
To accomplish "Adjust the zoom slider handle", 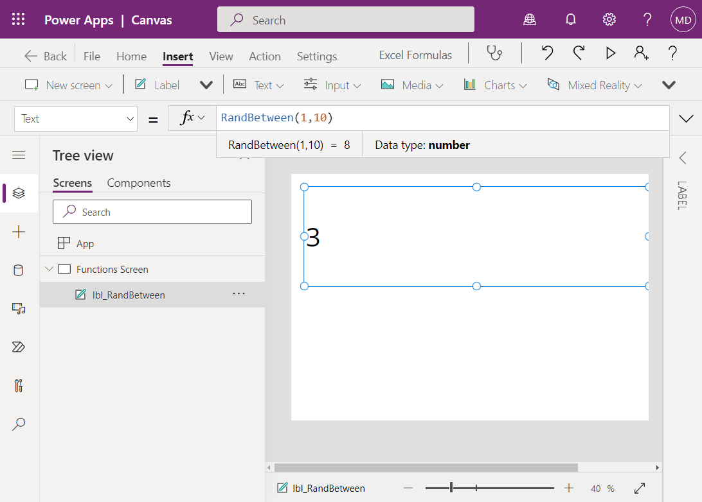I will coord(451,488).
